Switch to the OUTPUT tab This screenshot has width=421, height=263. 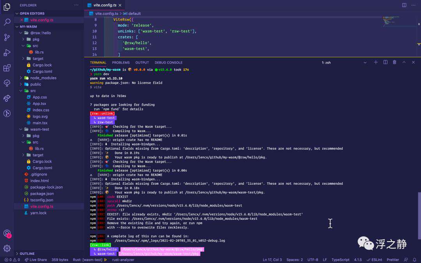[x=142, y=62]
